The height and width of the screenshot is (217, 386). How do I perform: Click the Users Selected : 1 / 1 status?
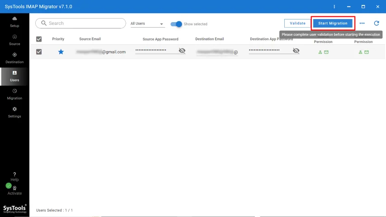(x=54, y=210)
